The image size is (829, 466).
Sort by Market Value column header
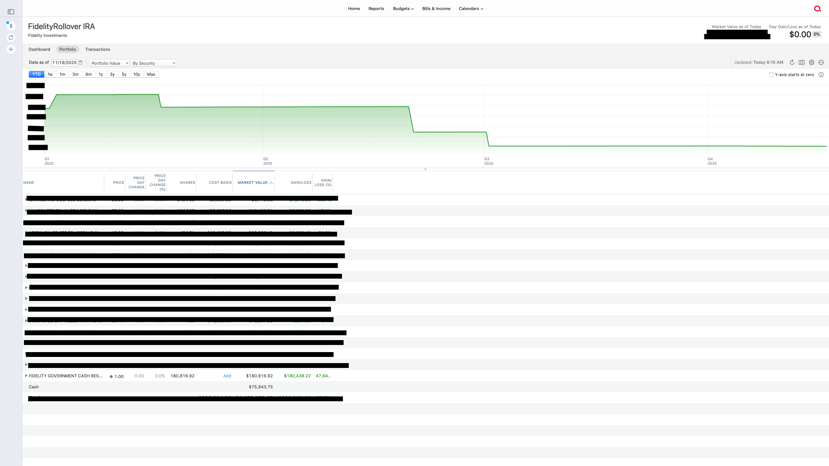253,183
